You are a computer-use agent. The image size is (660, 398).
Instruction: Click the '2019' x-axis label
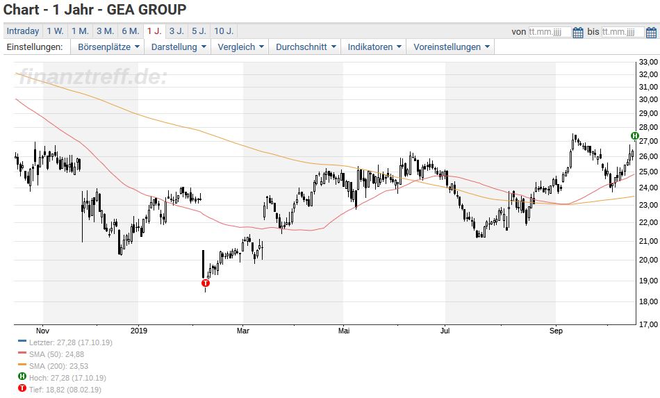click(x=139, y=331)
